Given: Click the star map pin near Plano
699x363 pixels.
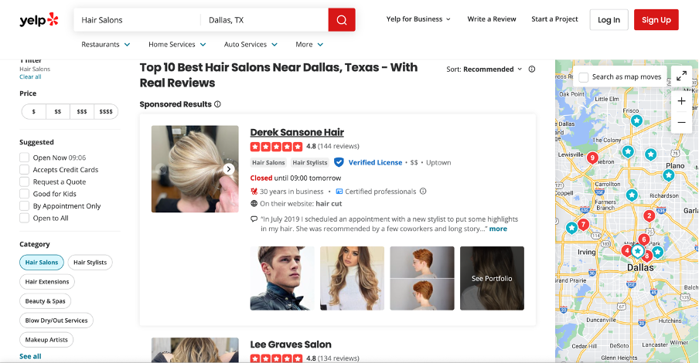Looking at the screenshot, I should click(668, 175).
